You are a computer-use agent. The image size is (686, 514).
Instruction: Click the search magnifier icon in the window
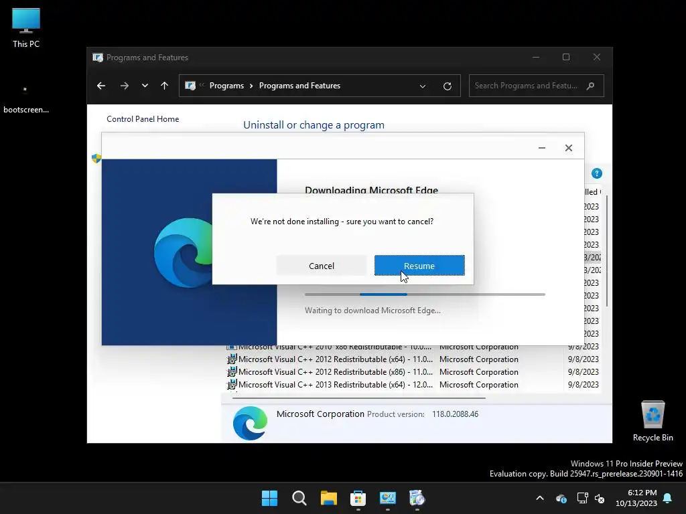tap(591, 86)
